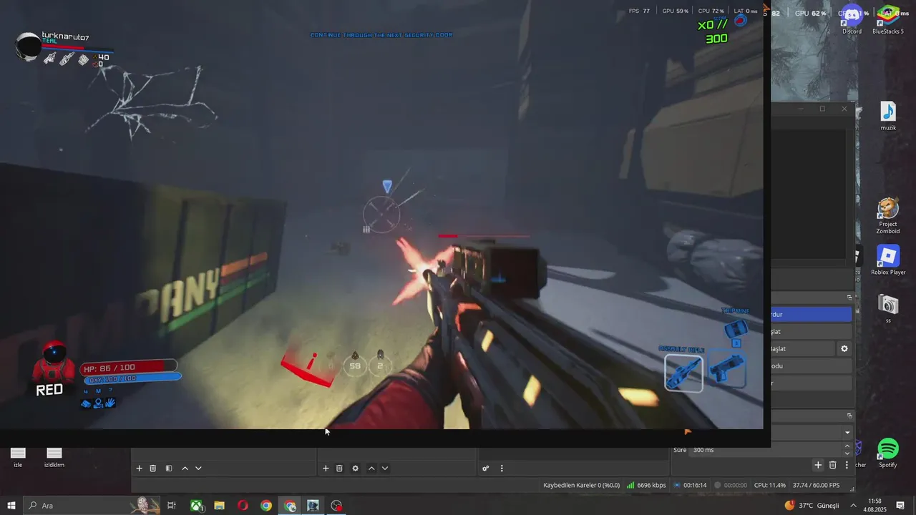Open Discord desktop shortcut

852,19
